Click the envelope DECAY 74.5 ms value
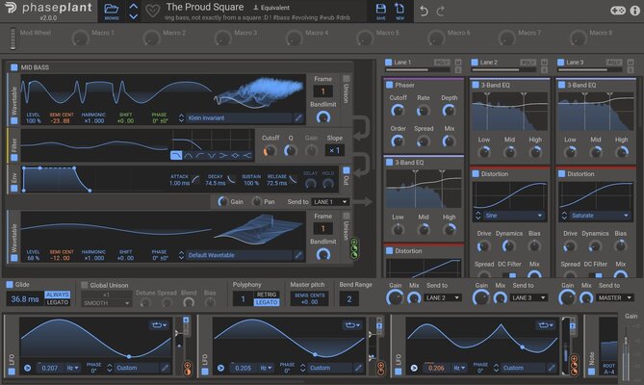 (x=216, y=183)
